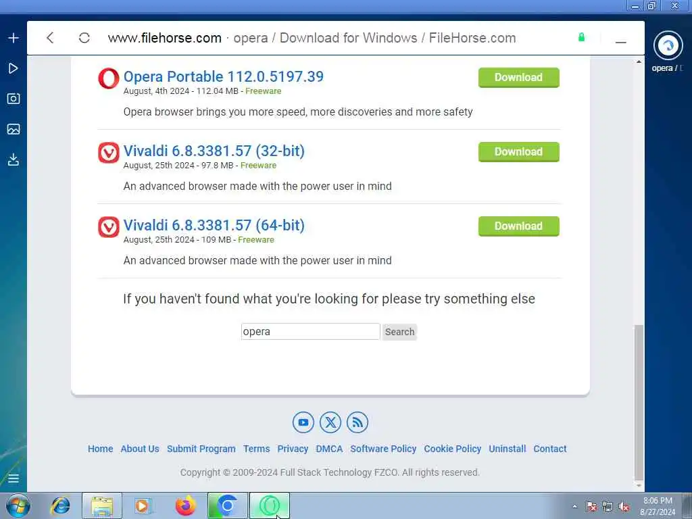
Task: Open the taskbar clock showing 8:06 PM
Action: [x=658, y=506]
